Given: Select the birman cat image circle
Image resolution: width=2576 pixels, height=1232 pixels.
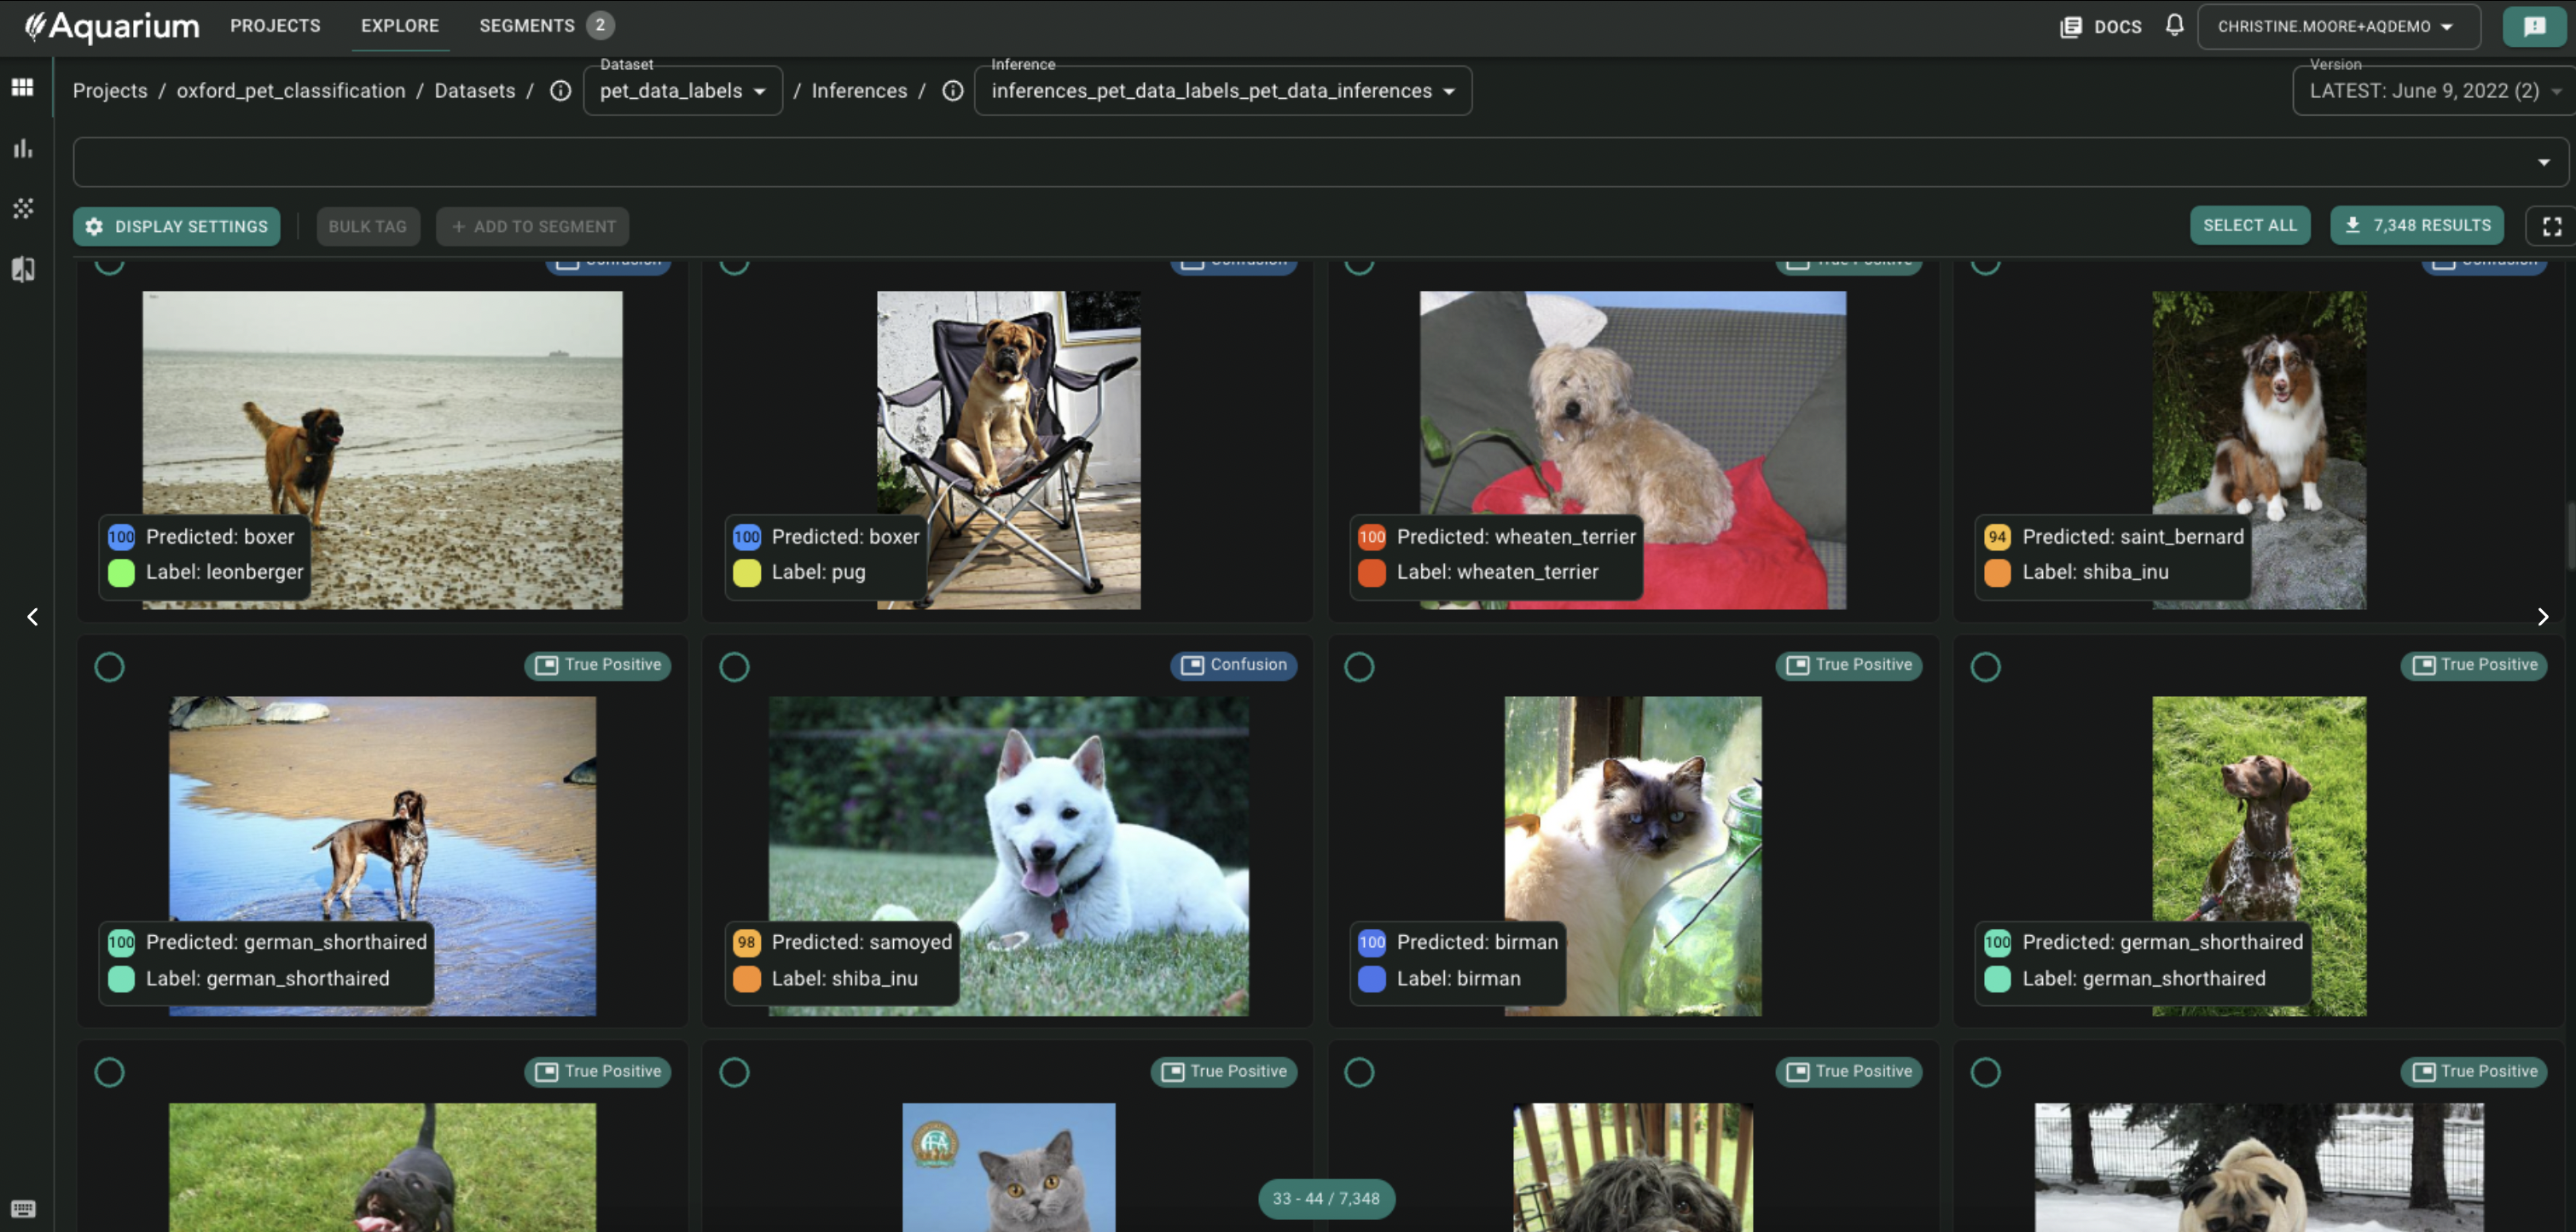Looking at the screenshot, I should click(x=1358, y=667).
